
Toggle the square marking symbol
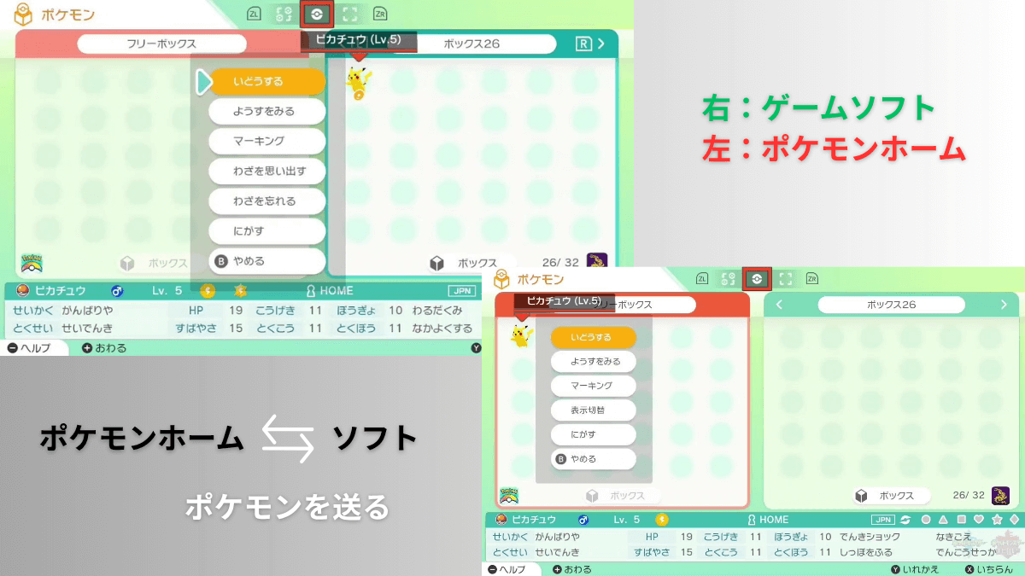coord(961,520)
